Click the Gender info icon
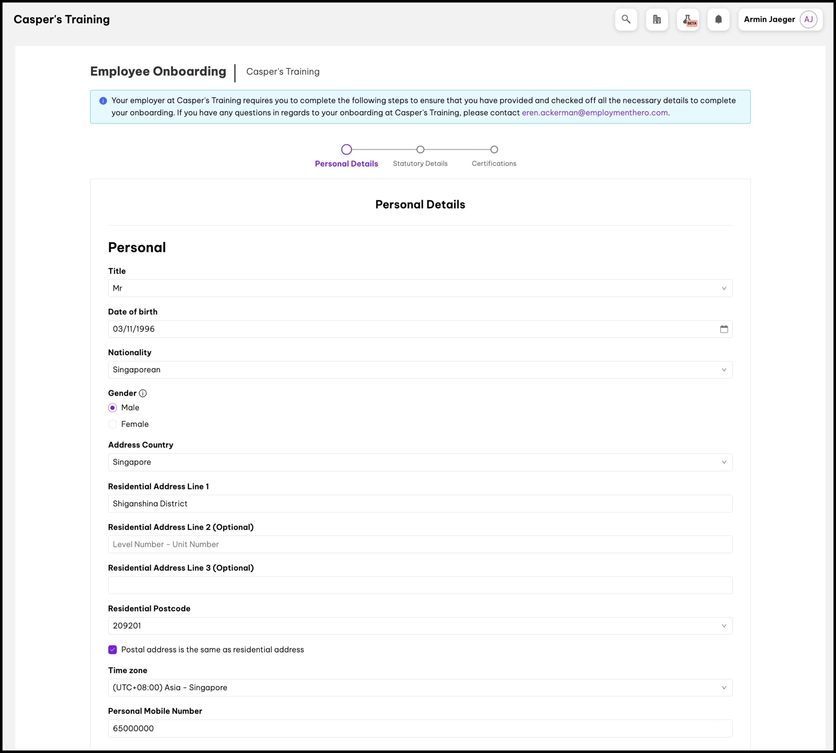This screenshot has height=753, width=836. tap(143, 393)
